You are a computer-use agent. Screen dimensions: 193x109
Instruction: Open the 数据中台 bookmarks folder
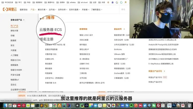pos(49,2)
